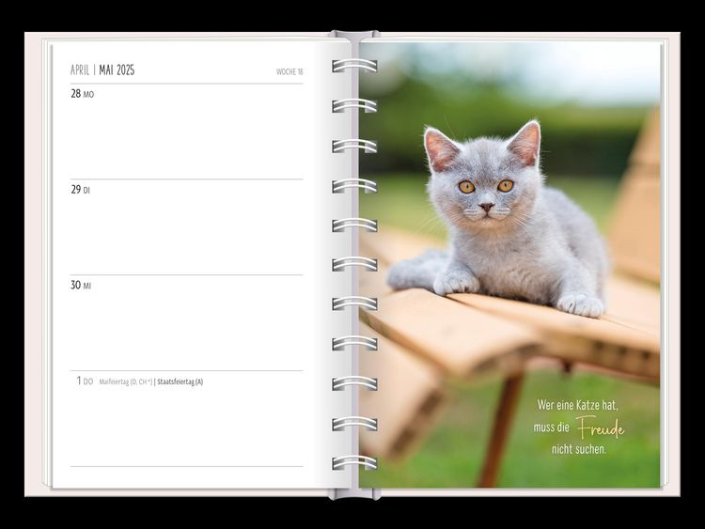Click the APRIL | MAI 2025 header
The height and width of the screenshot is (529, 705).
pyautogui.click(x=102, y=70)
